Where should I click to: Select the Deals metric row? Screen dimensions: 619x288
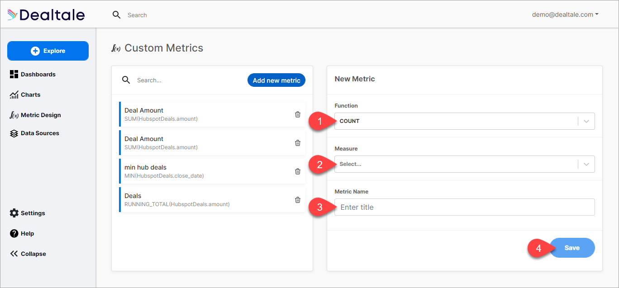pyautogui.click(x=212, y=199)
